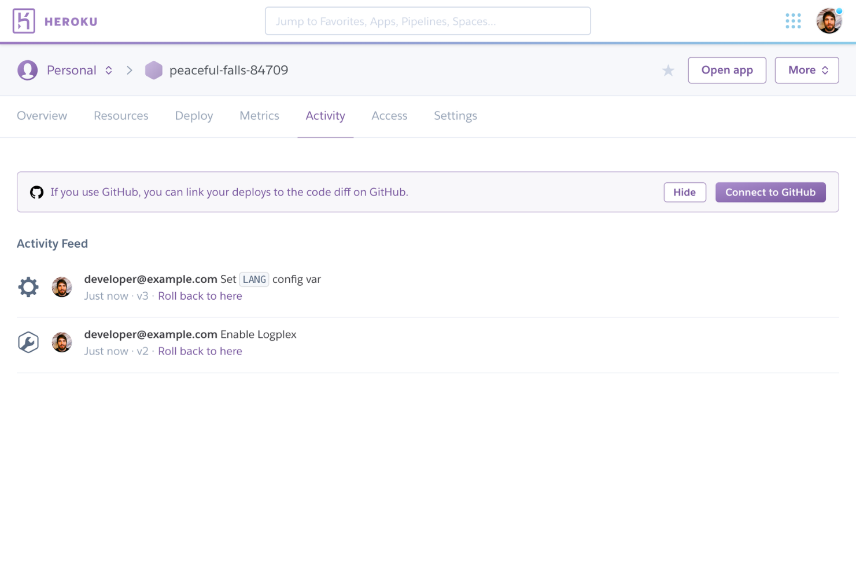
Task: Open the Settings tab
Action: coord(455,116)
